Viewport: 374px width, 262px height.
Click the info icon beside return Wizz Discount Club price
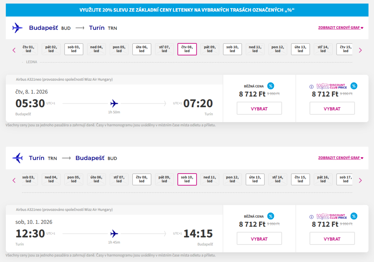311,217
